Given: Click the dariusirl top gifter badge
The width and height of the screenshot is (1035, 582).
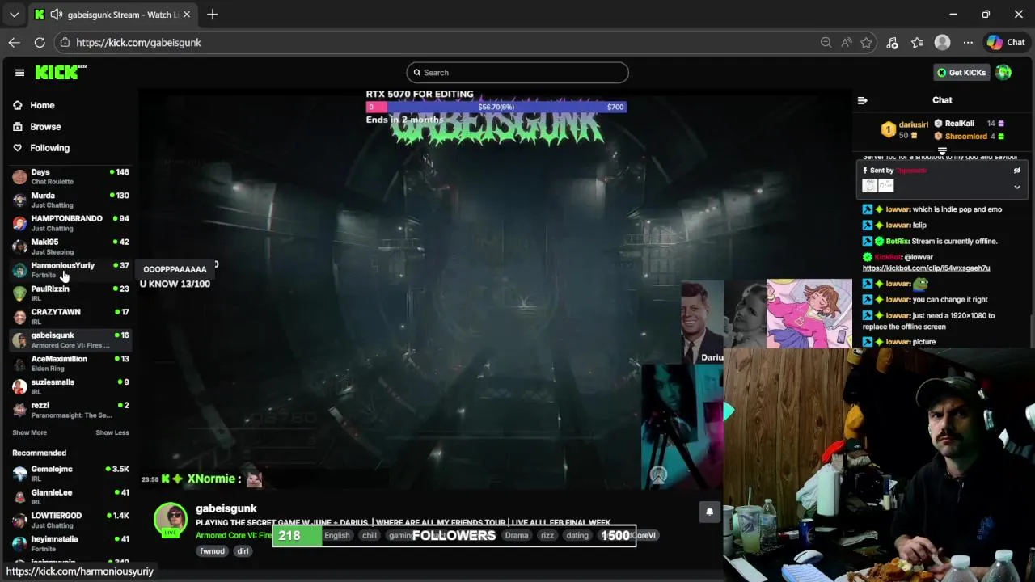Looking at the screenshot, I should pos(888,129).
